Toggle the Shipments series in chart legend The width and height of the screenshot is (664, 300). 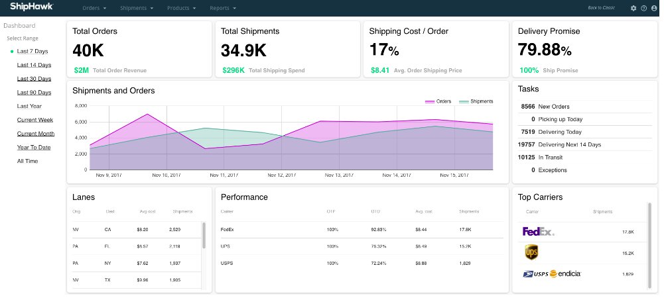click(x=476, y=101)
